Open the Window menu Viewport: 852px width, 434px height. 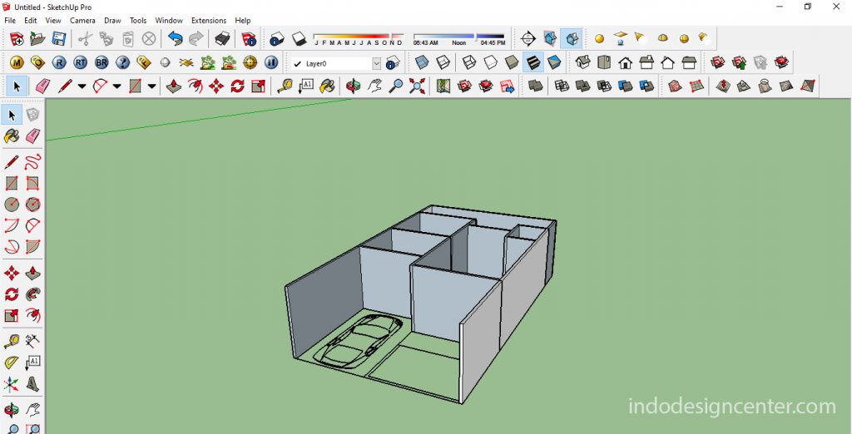tap(169, 20)
